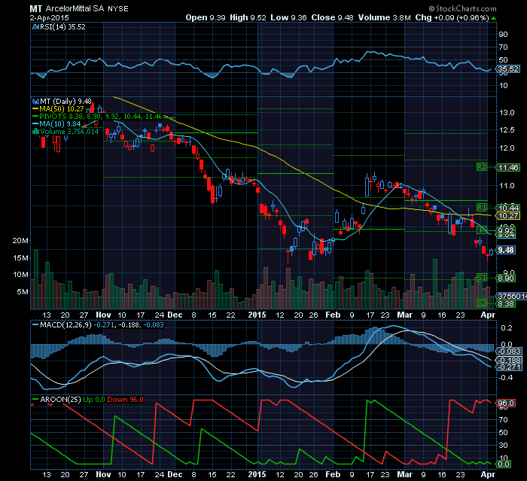Click the 5M volume axis label
Viewport: 527px width, 481px height.
tap(23, 292)
